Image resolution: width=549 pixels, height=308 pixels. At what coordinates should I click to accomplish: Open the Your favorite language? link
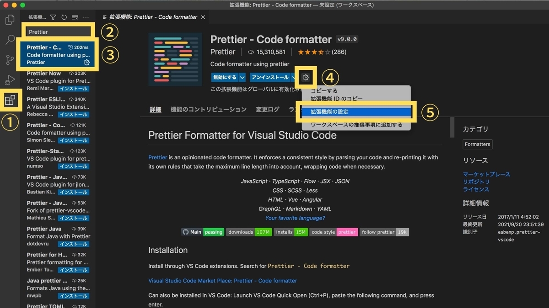295,218
